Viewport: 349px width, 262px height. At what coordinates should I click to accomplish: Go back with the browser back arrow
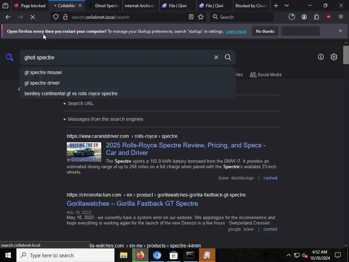8,17
